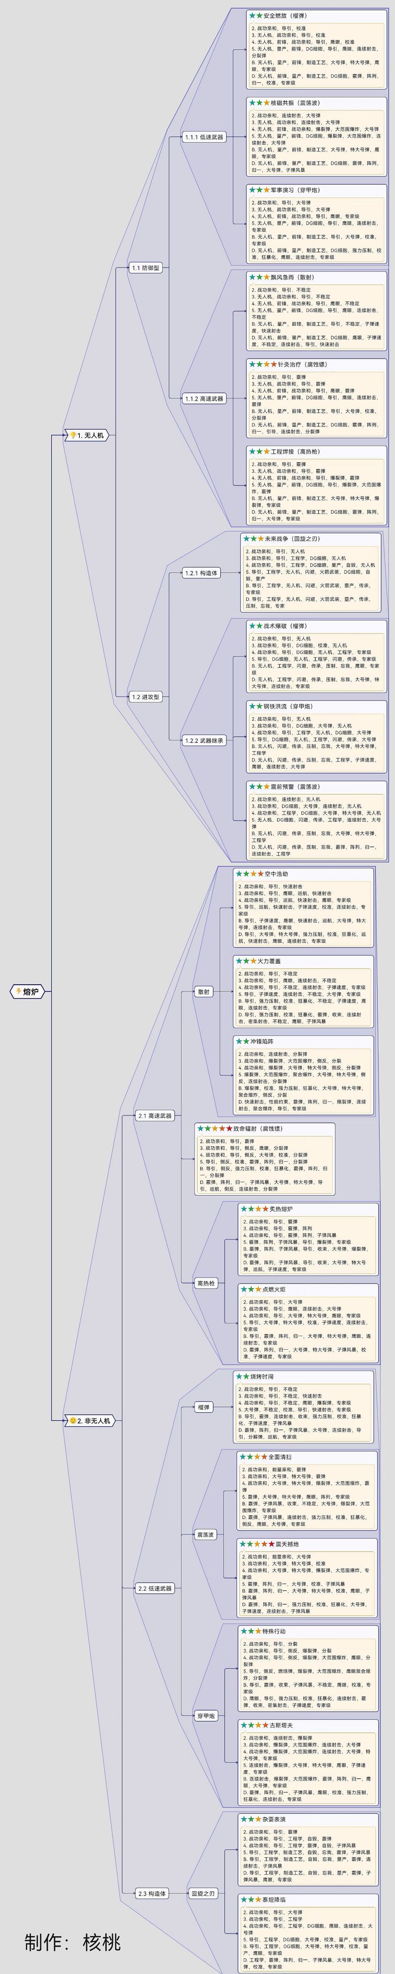Click the lightning icon on 熔炉 node

click(x=18, y=991)
